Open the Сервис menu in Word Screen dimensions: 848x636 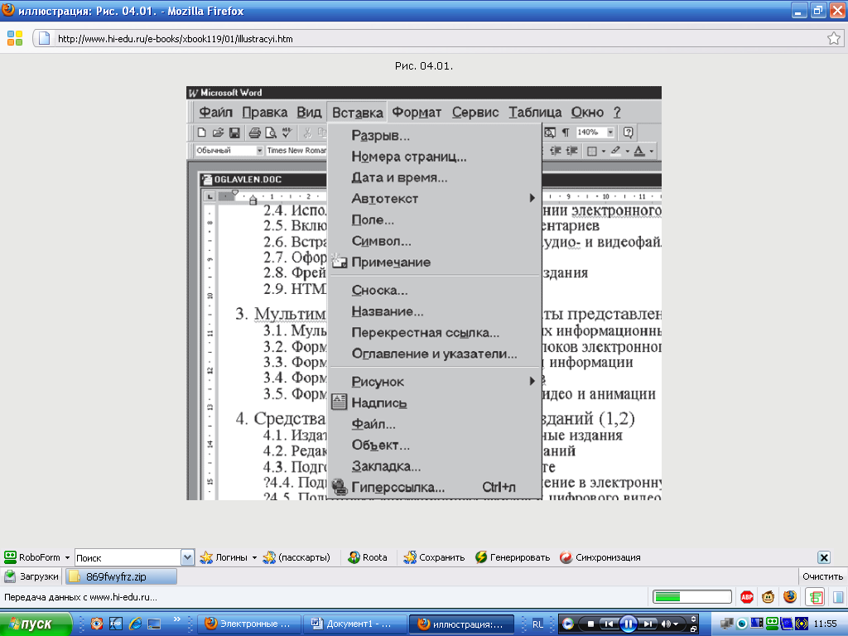[x=475, y=112]
